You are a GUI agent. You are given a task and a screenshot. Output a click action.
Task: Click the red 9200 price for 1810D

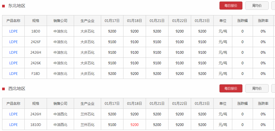tap(135, 125)
